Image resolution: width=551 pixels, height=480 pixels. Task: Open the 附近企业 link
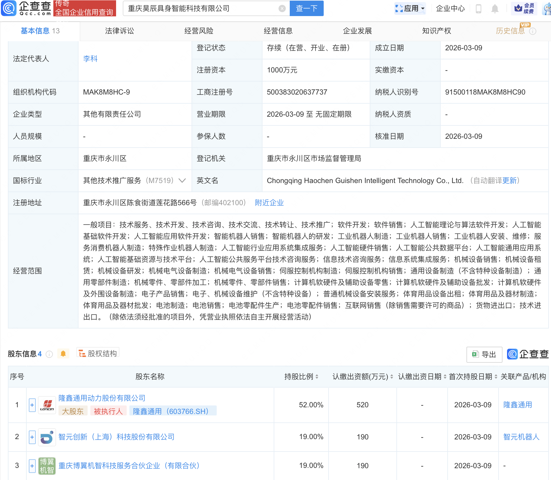pos(269,203)
